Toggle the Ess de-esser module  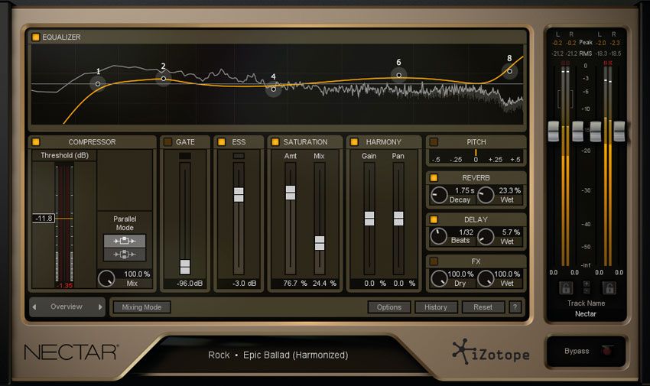[222, 142]
